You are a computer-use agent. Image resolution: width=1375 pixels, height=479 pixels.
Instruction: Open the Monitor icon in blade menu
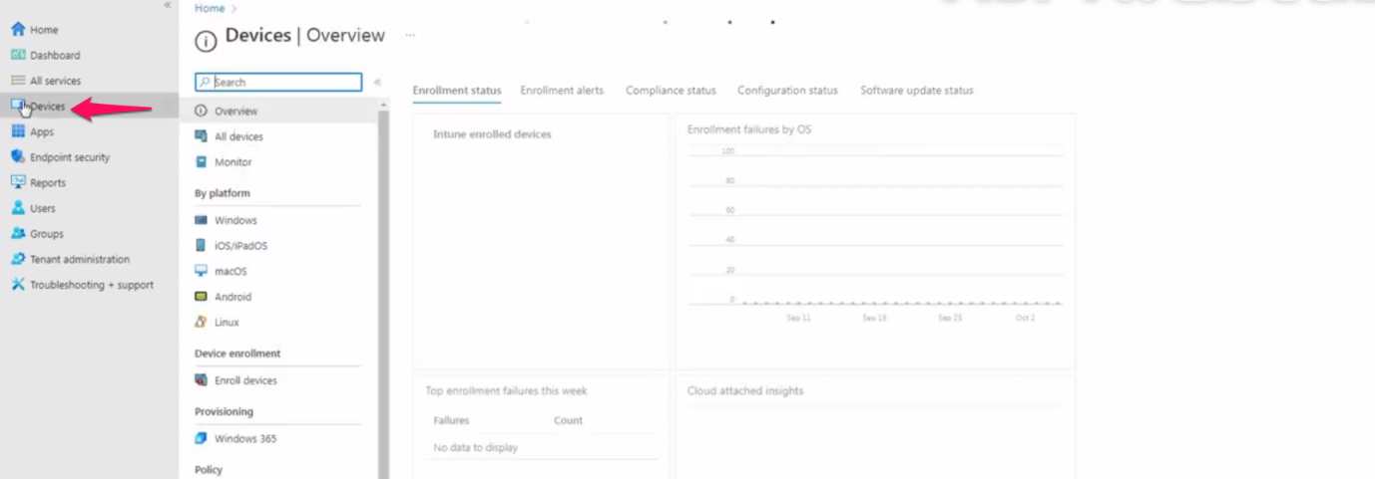(202, 162)
